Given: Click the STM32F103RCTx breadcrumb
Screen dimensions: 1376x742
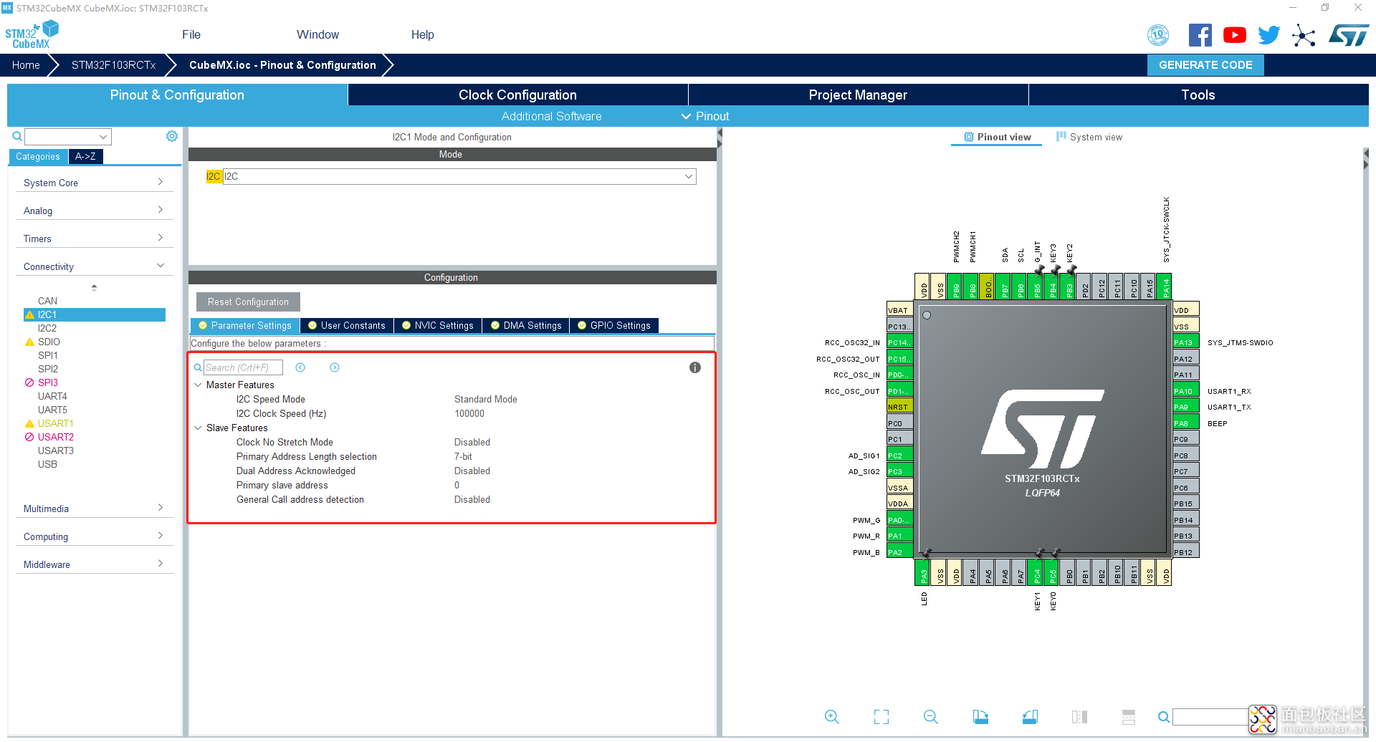Looking at the screenshot, I should tap(113, 65).
